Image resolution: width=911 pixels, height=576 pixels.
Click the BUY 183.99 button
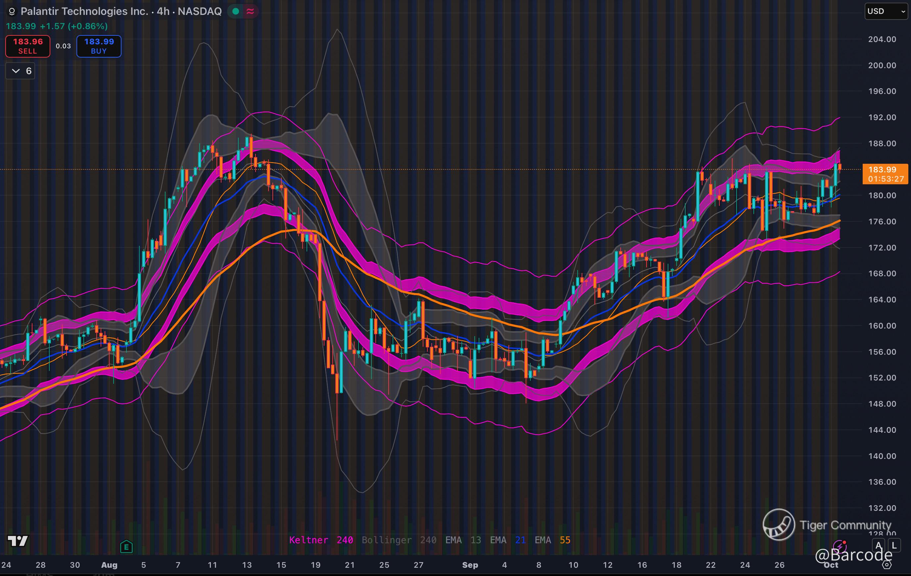coord(99,46)
